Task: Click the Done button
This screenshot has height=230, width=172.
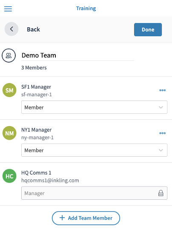Action: (x=148, y=29)
